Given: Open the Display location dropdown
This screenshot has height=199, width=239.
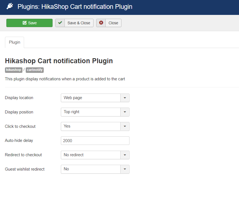Looking at the screenshot, I should click(x=95, y=98).
